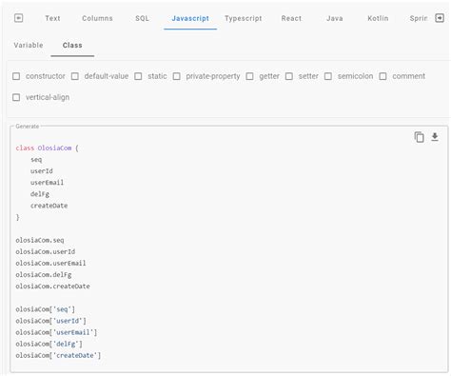
Task: Click the 'delFg' class property line
Action: (40, 194)
